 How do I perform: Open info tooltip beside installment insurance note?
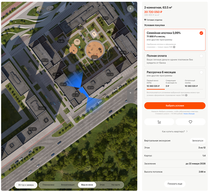[186, 95]
